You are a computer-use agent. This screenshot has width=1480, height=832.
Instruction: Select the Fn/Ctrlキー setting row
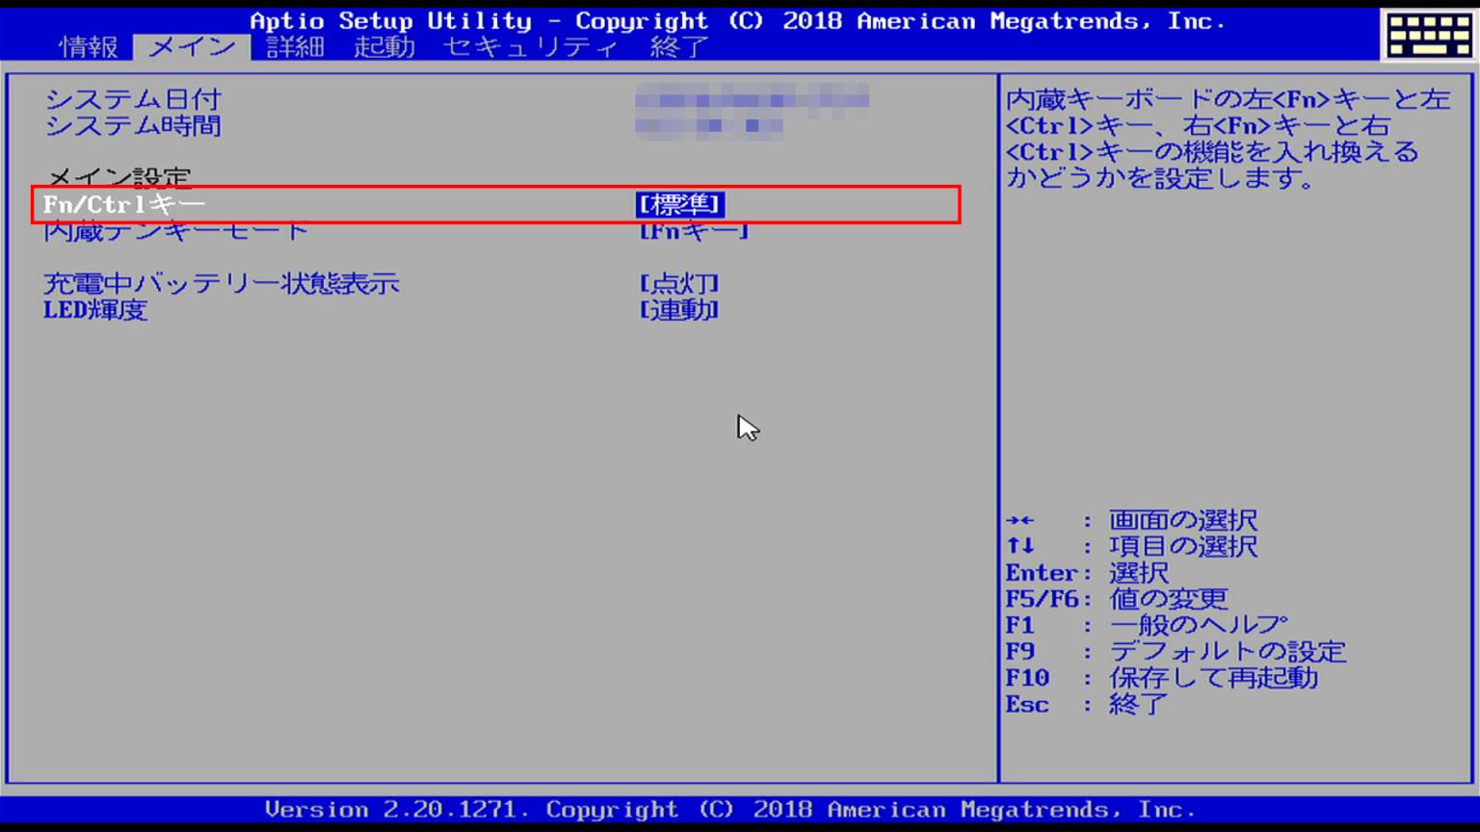coord(125,203)
